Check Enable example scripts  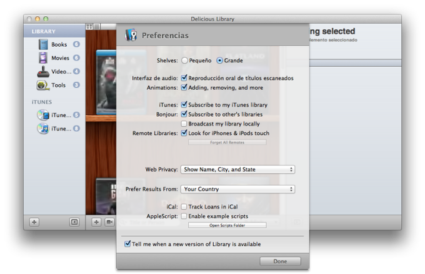click(184, 217)
